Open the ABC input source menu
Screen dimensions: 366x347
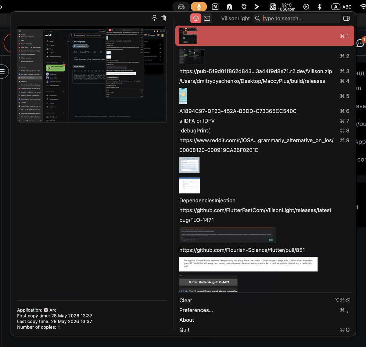(342, 7)
